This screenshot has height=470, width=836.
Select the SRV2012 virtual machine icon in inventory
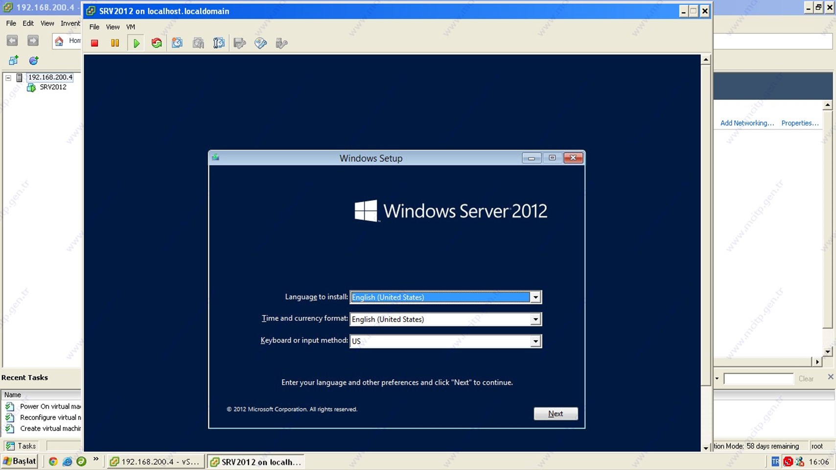(31, 87)
